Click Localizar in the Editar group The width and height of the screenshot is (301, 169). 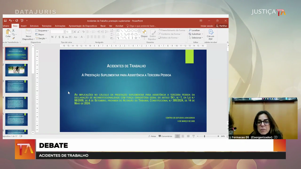pyautogui.click(x=195, y=30)
